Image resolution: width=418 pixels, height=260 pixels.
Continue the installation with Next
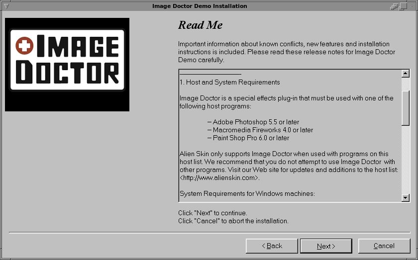tap(326, 246)
